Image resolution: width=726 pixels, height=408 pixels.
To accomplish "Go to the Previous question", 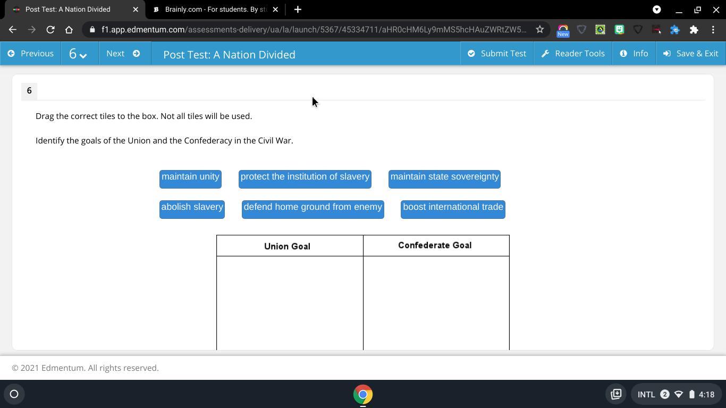I will [x=31, y=54].
